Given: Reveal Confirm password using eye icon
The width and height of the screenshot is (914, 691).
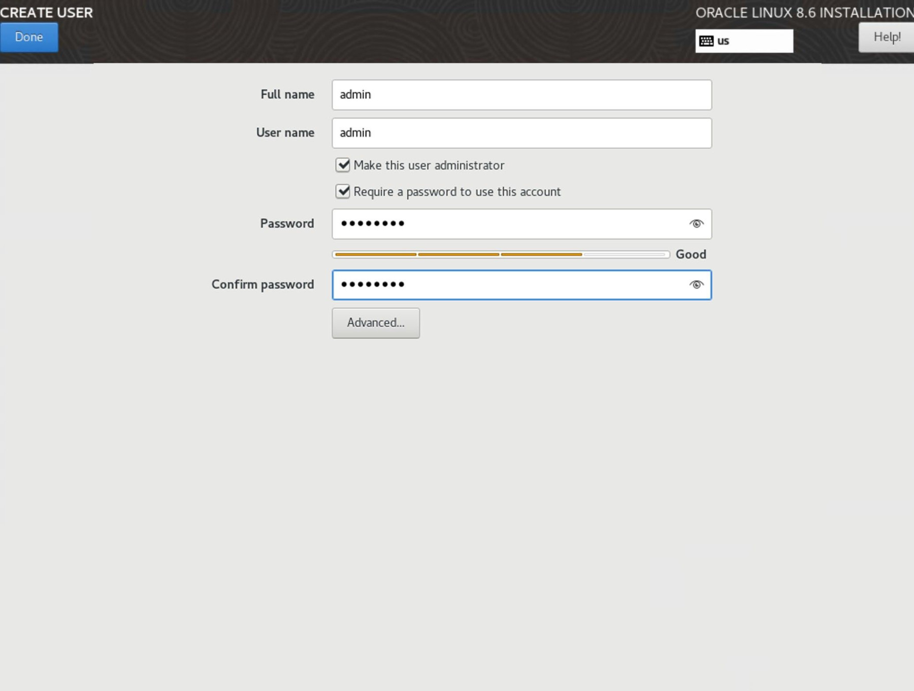Looking at the screenshot, I should click(696, 285).
